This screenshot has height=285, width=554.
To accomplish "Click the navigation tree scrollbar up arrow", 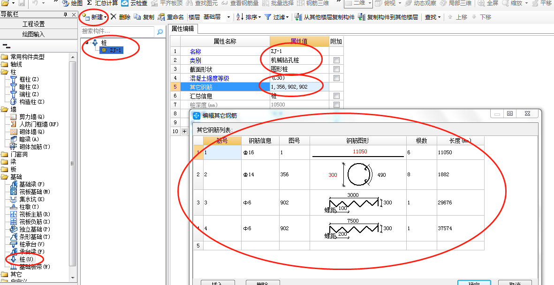I will pyautogui.click(x=73, y=57).
